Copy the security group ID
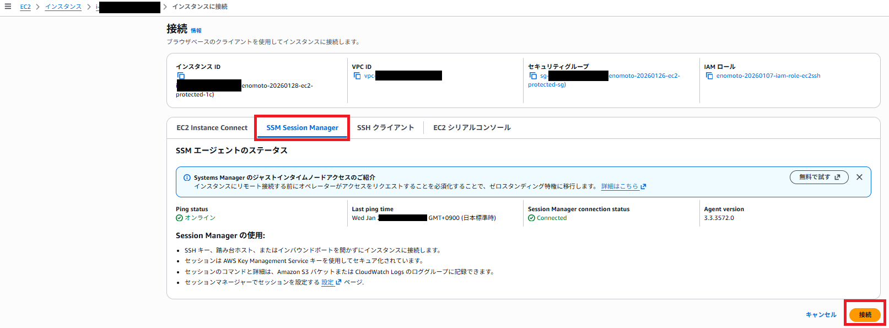889x328 pixels. click(533, 76)
